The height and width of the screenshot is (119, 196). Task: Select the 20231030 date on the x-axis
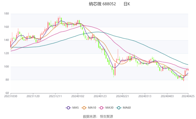(x=11, y=96)
